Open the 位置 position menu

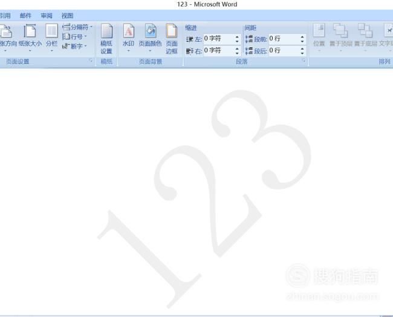[319, 38]
